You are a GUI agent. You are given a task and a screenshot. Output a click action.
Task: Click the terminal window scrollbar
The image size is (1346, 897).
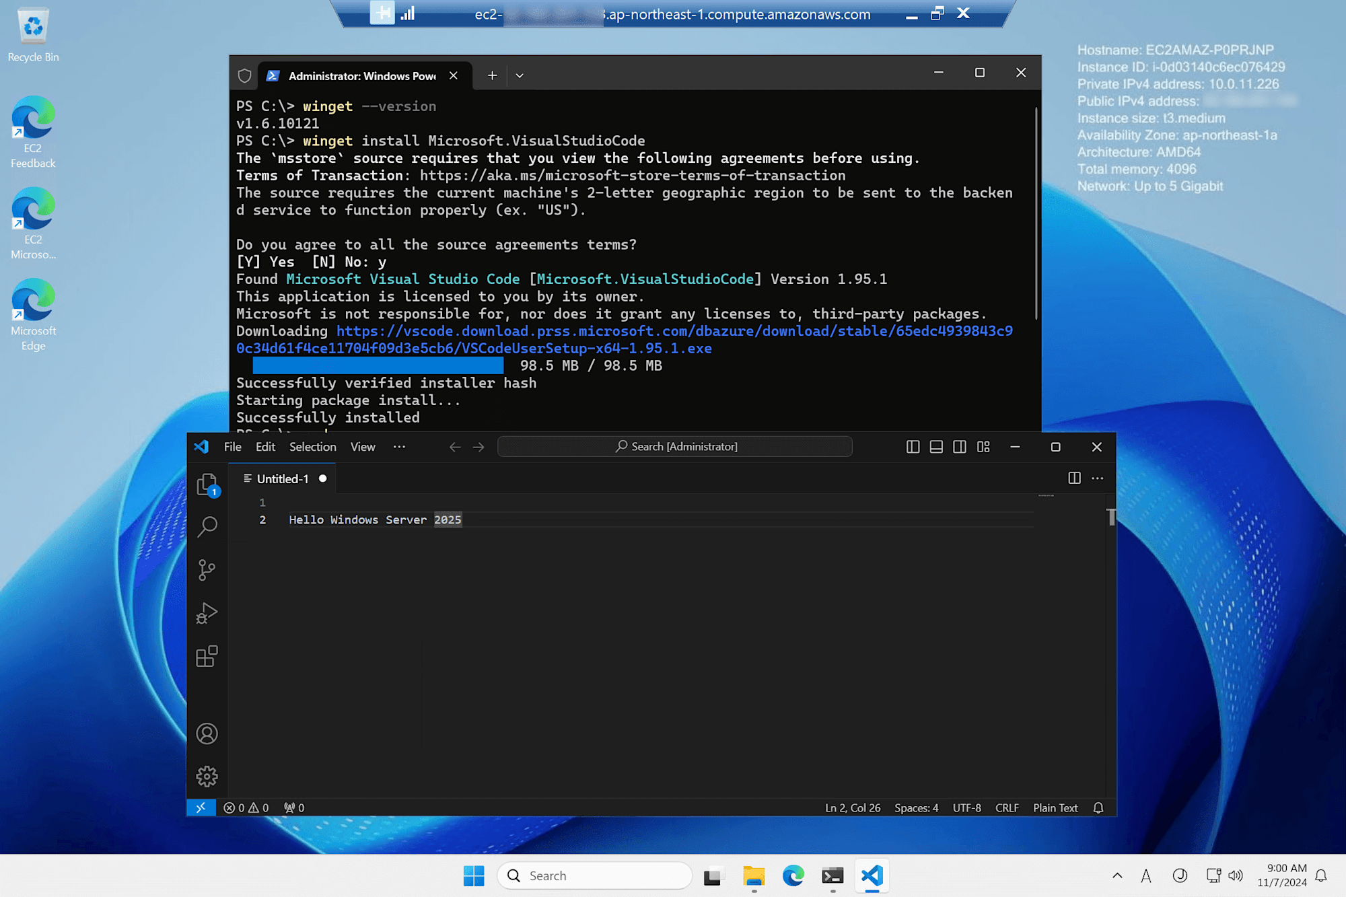pos(1036,213)
